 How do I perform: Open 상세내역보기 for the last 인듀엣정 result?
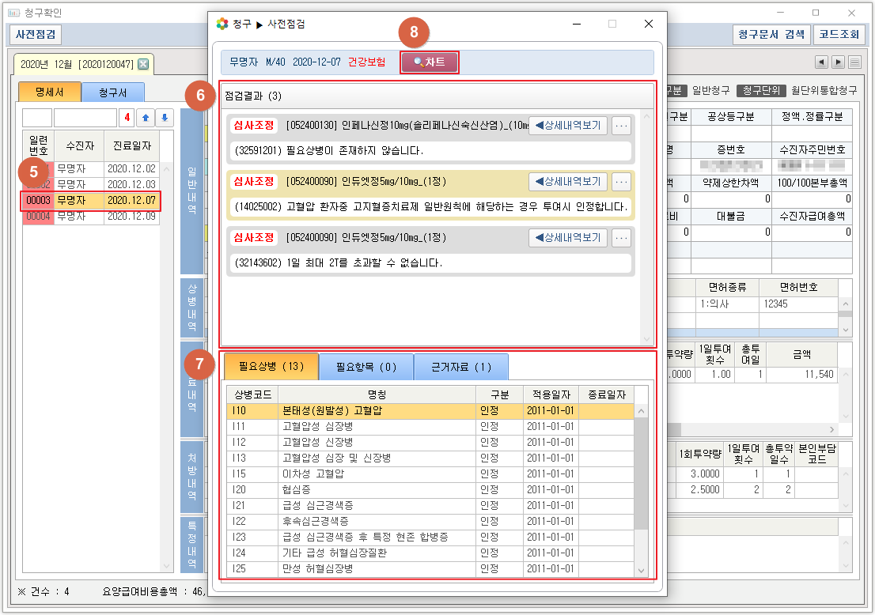(567, 238)
